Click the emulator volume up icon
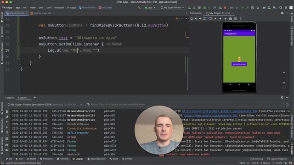The image size is (294, 165). click(196, 18)
